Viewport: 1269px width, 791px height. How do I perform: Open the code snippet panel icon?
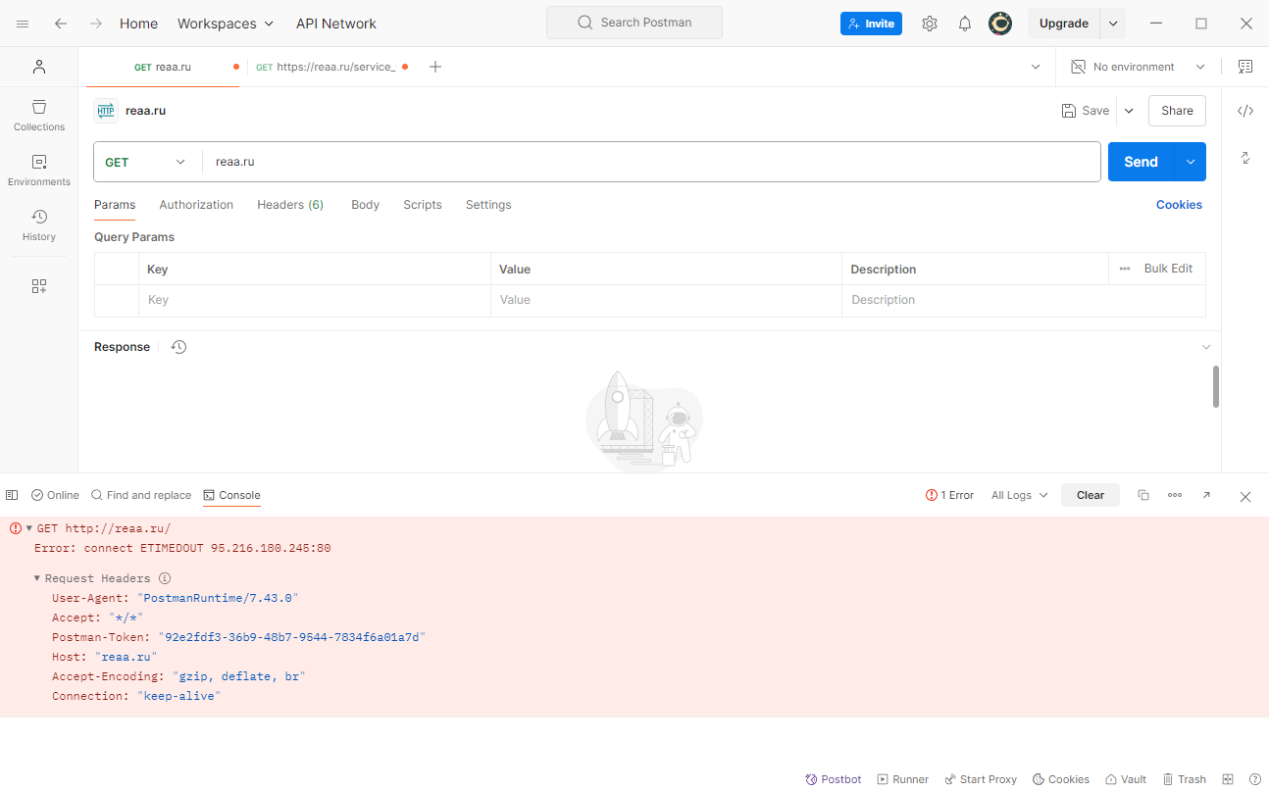pos(1245,111)
